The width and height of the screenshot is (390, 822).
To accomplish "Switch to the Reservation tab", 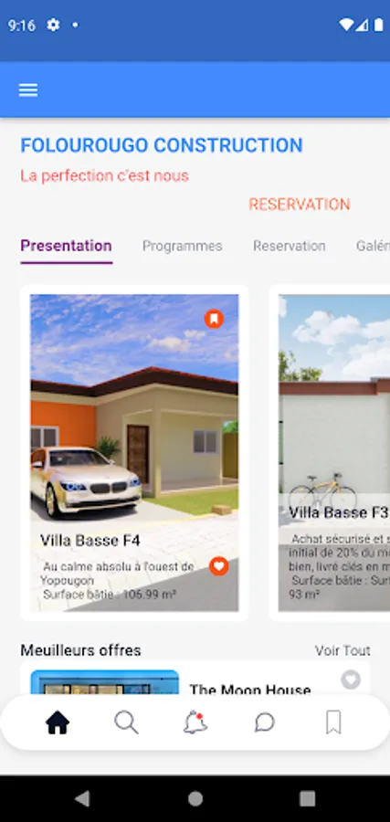I will [290, 246].
